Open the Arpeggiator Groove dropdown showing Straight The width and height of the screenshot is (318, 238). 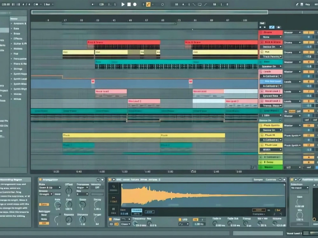tap(45, 194)
